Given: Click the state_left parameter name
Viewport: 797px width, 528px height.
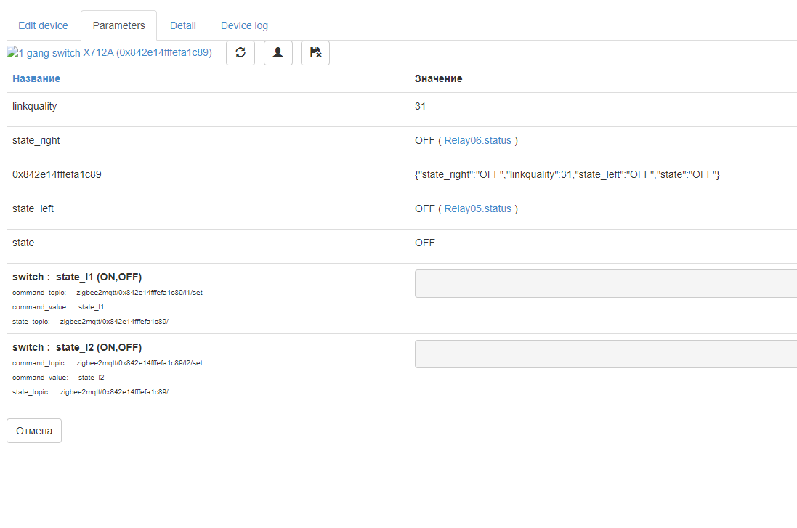Looking at the screenshot, I should point(33,208).
